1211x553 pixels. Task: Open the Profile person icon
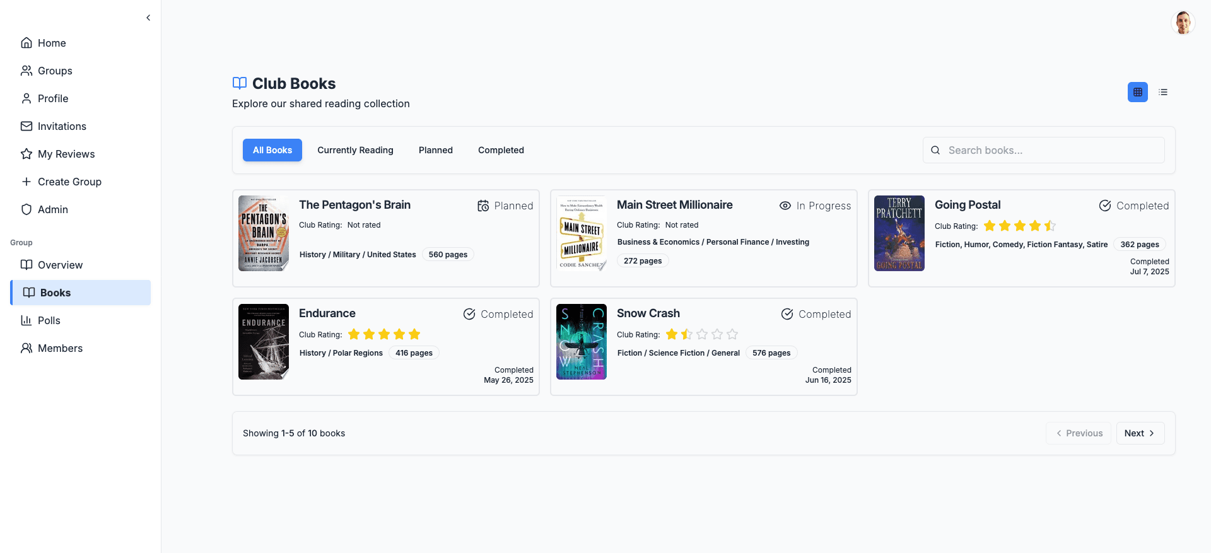26,98
